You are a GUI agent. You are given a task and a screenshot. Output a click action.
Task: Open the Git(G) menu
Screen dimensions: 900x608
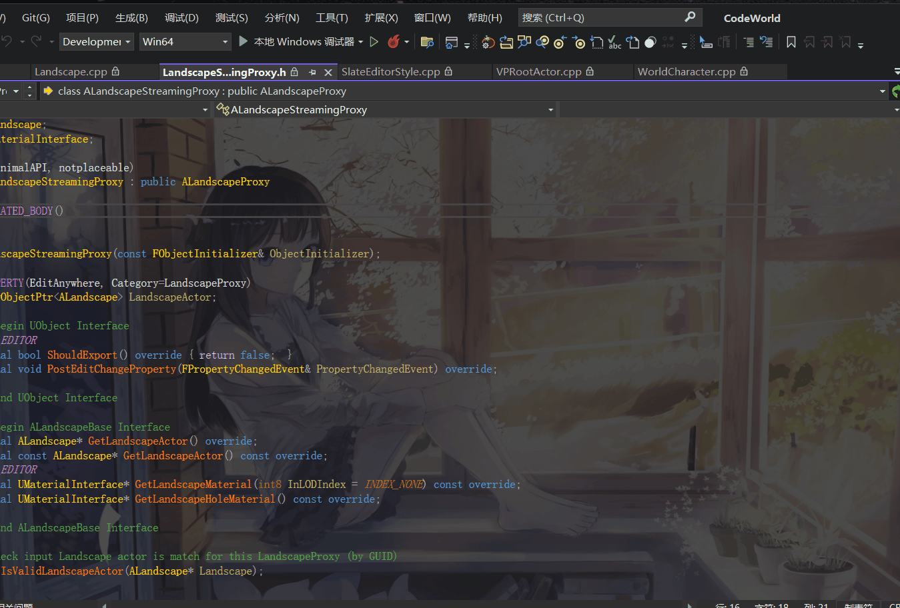point(36,18)
